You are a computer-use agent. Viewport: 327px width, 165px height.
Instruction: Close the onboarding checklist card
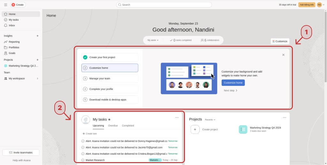tap(283, 55)
